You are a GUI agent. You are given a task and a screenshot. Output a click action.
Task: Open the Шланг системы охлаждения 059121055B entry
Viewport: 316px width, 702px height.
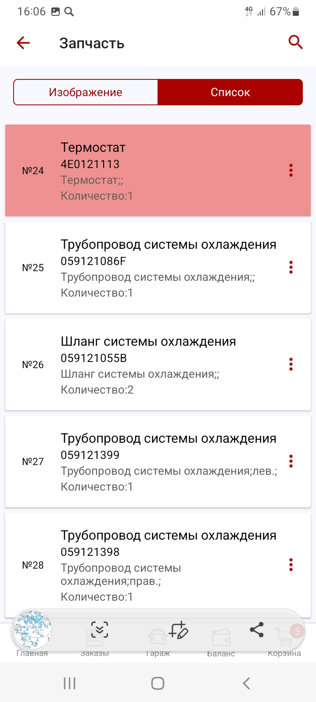(x=158, y=365)
